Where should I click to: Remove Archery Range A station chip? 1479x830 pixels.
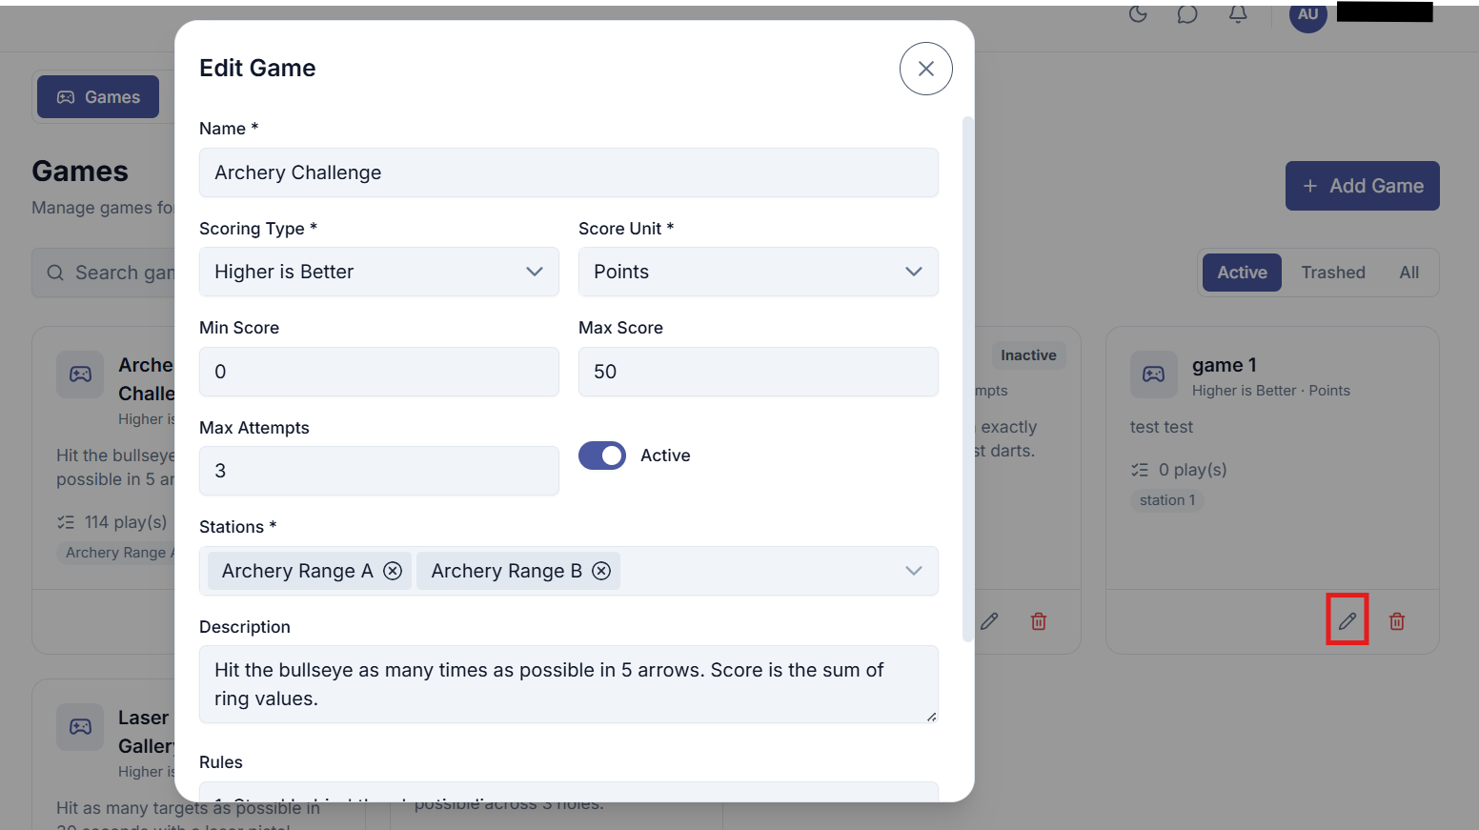[x=393, y=571]
